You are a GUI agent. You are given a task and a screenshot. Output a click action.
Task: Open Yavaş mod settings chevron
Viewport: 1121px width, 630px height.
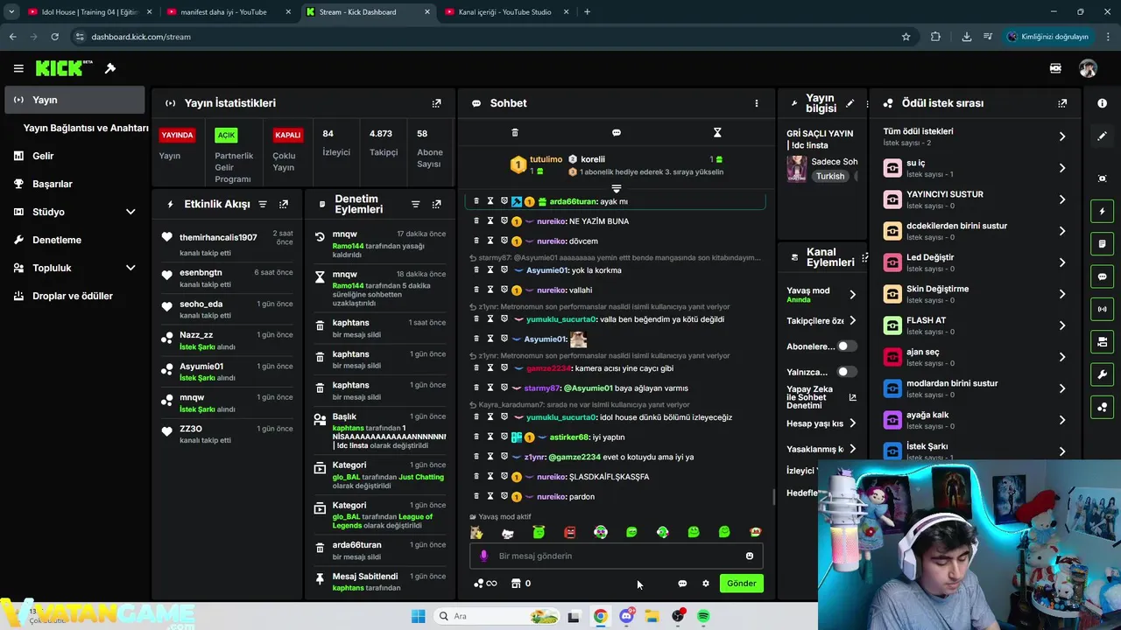(x=852, y=294)
